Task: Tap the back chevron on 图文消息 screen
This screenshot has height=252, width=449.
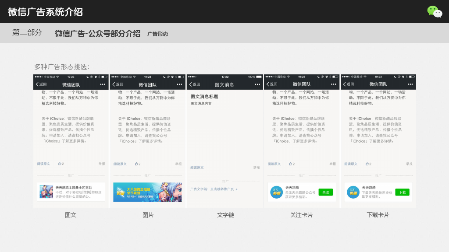Action: coord(191,84)
